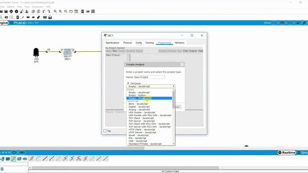This screenshot has height=173, width=308.
Task: Choose the Copper Straight-Through cable icon
Action: (x=45, y=159)
